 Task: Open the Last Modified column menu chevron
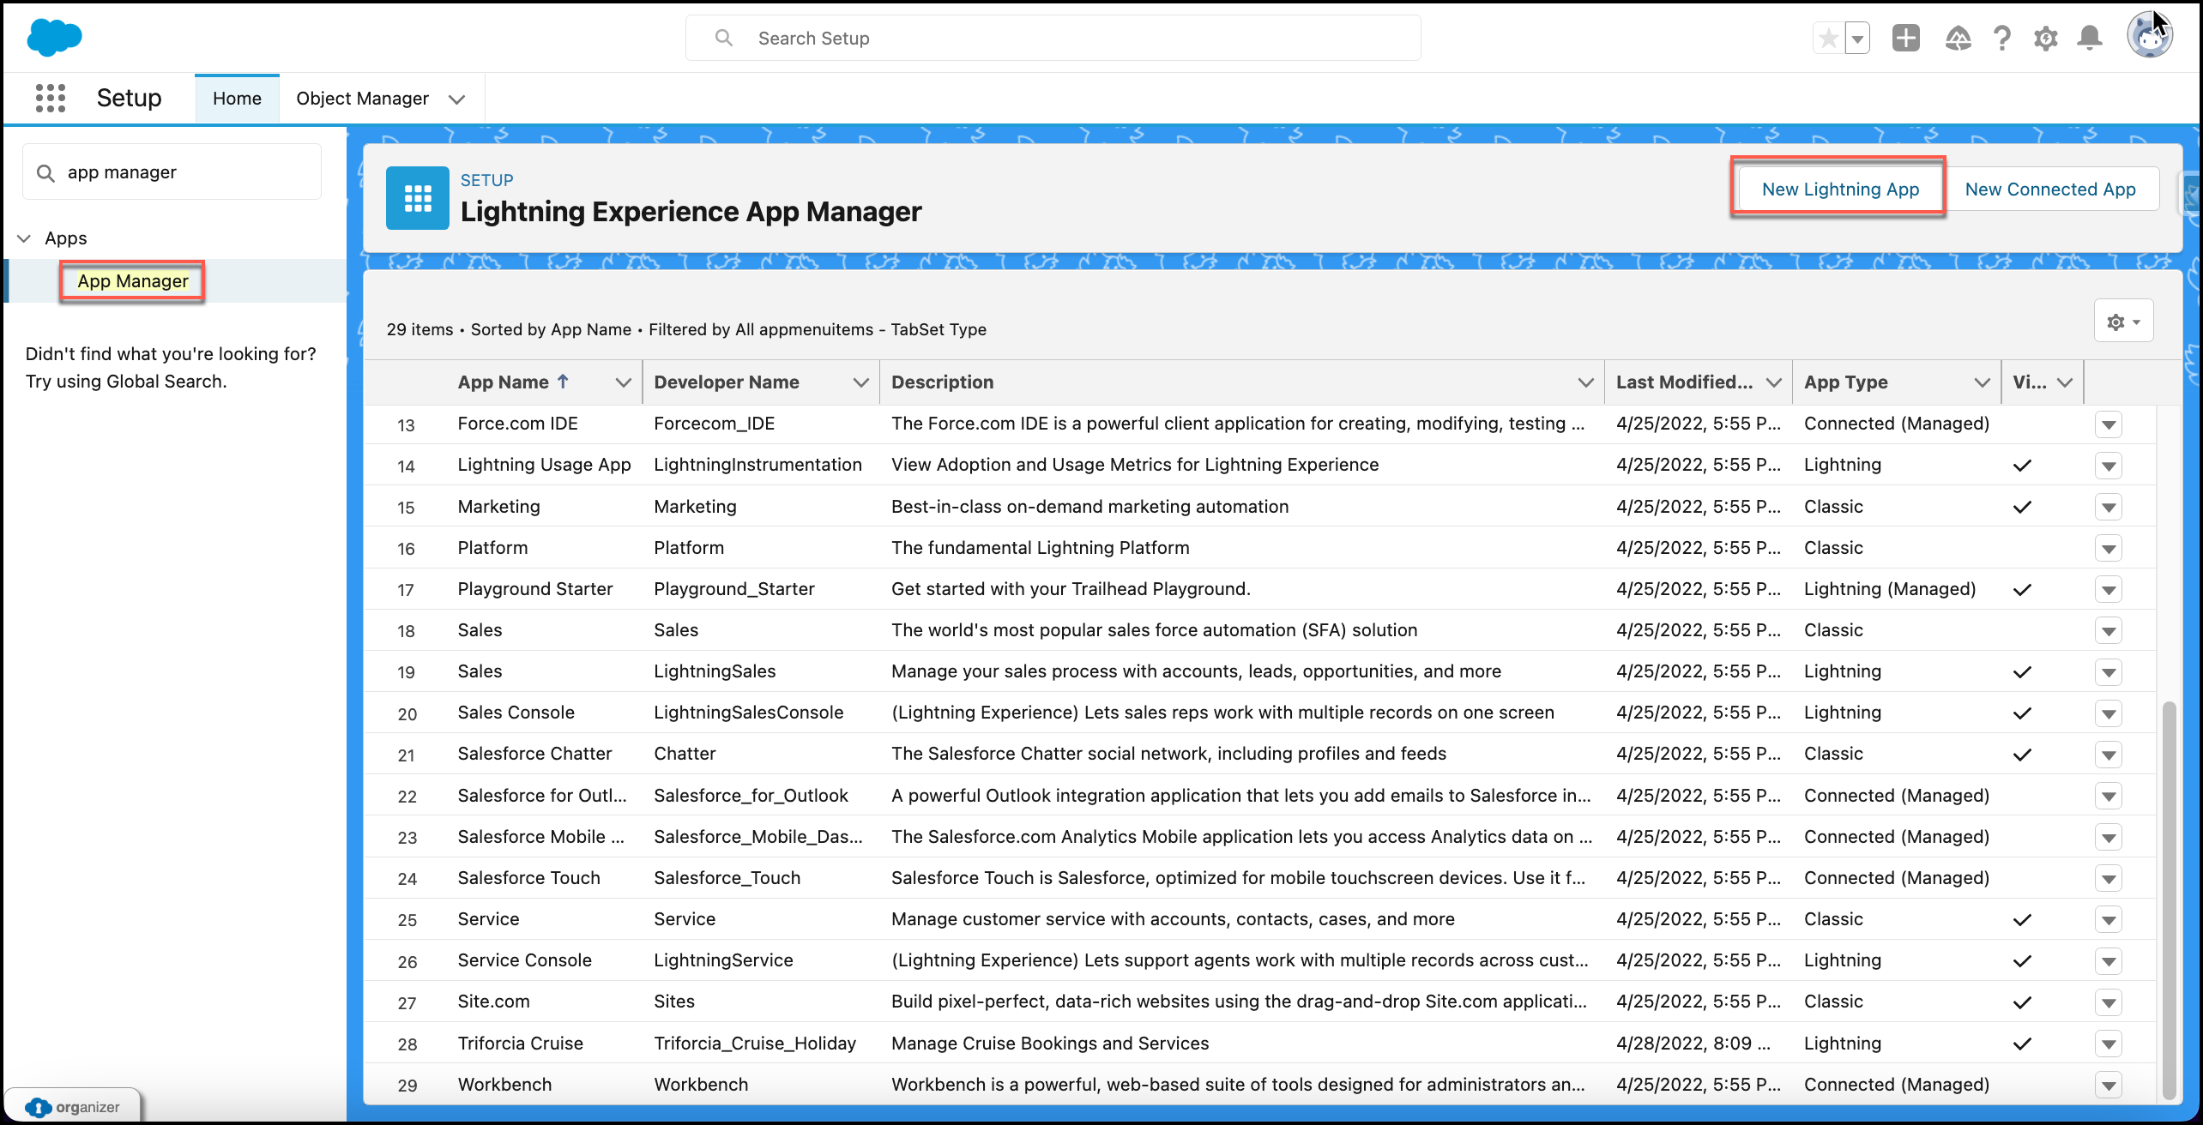click(1773, 383)
